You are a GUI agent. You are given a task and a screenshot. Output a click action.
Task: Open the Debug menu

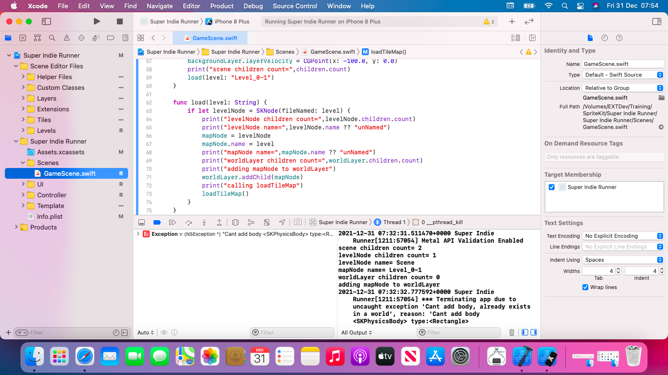253,6
